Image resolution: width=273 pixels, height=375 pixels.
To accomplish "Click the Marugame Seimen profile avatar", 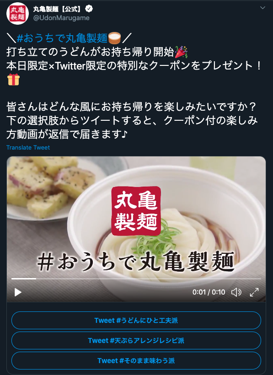I will [x=17, y=13].
